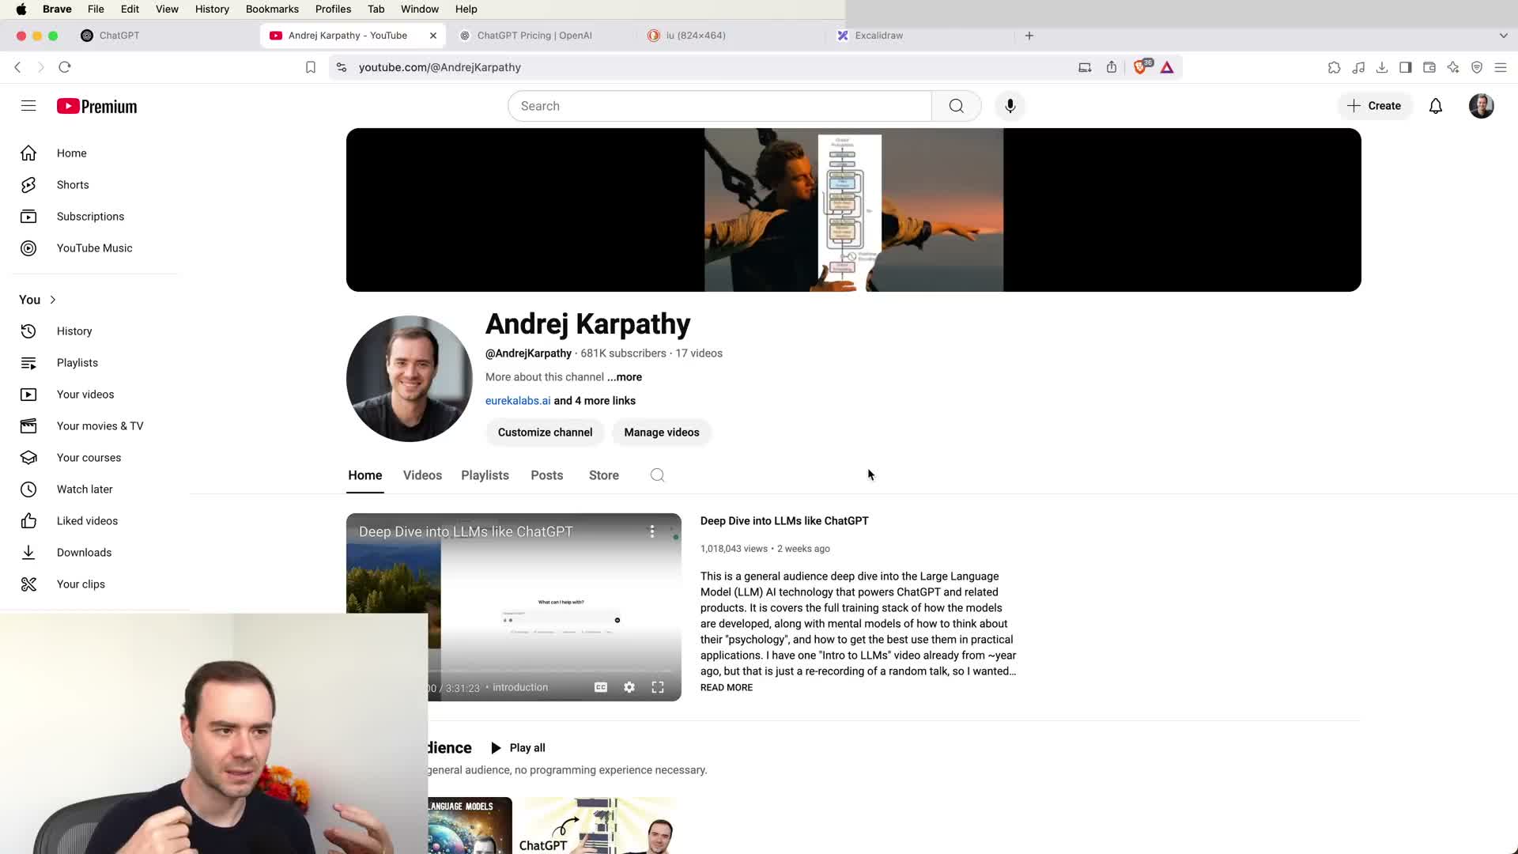Open the notifications bell

1435,106
